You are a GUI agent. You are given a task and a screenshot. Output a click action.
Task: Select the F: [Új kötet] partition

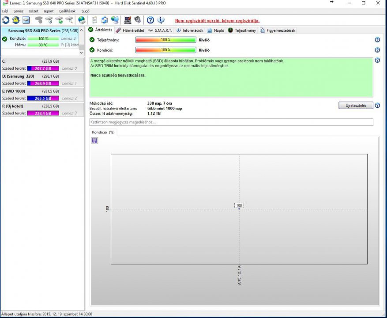(42, 110)
